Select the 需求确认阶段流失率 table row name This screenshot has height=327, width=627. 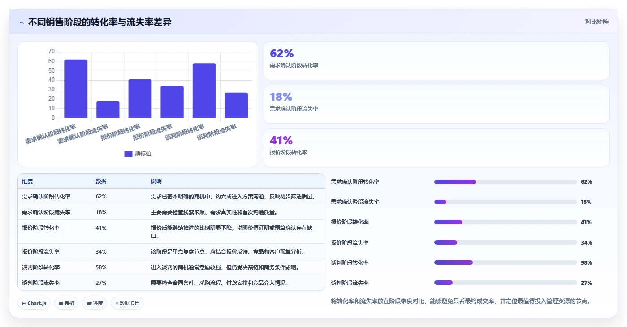pyautogui.click(x=46, y=212)
